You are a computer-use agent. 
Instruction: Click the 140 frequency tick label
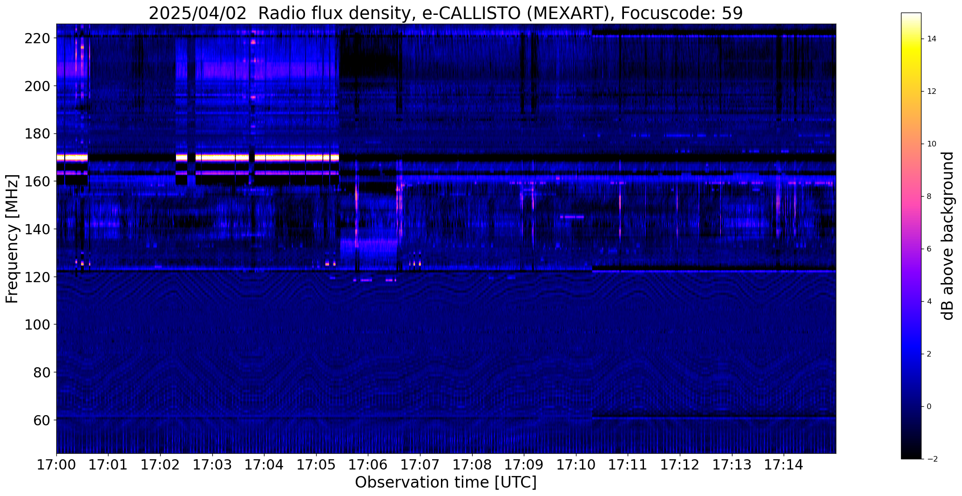37,229
